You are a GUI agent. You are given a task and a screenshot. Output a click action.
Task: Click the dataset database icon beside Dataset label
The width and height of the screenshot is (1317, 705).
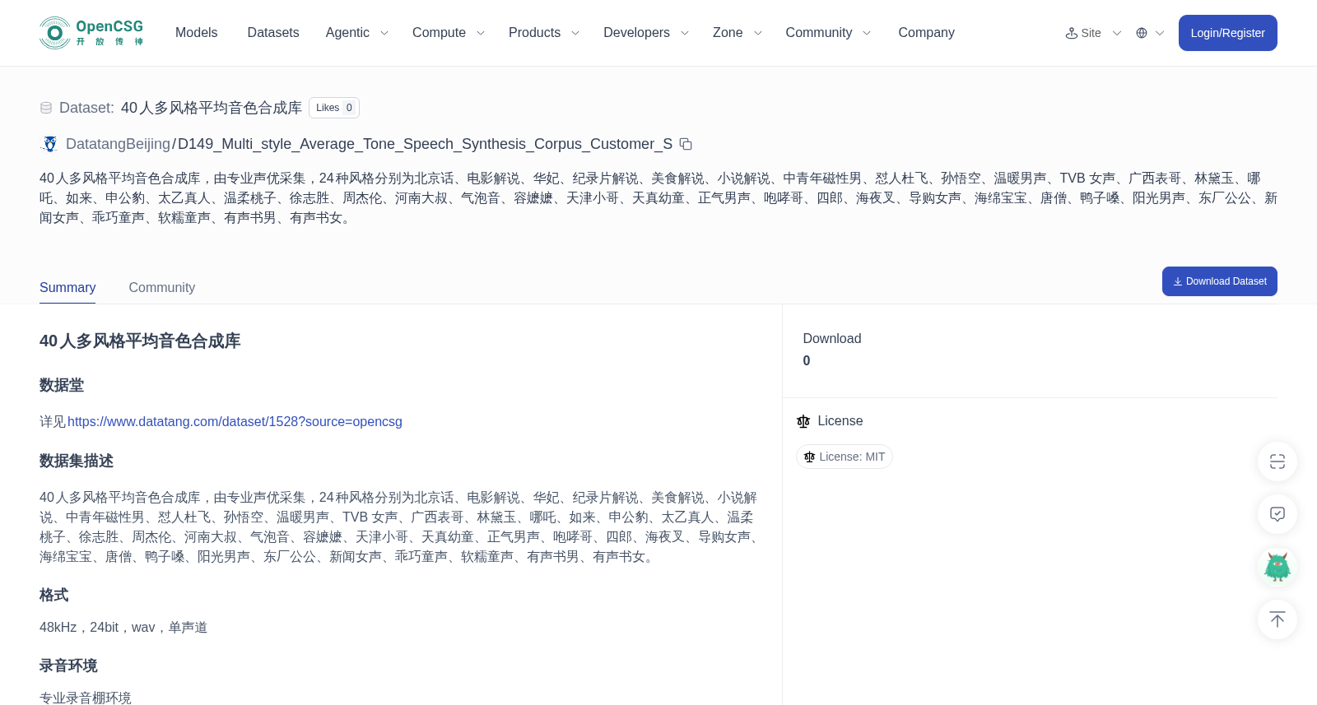click(46, 108)
